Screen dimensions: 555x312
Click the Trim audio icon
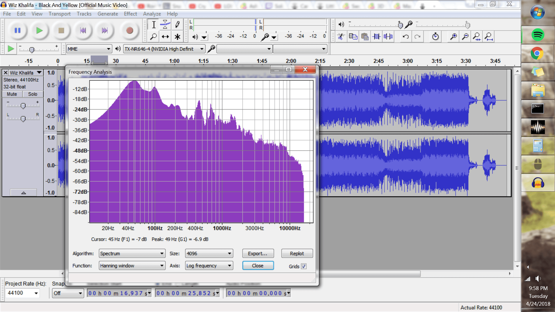point(376,36)
